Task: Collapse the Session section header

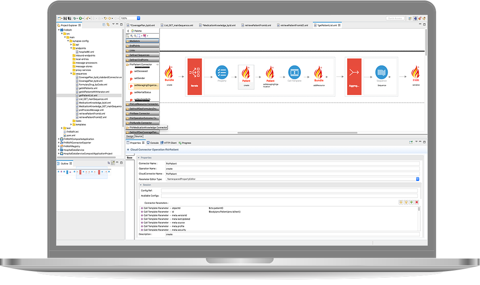Action: tap(141, 185)
